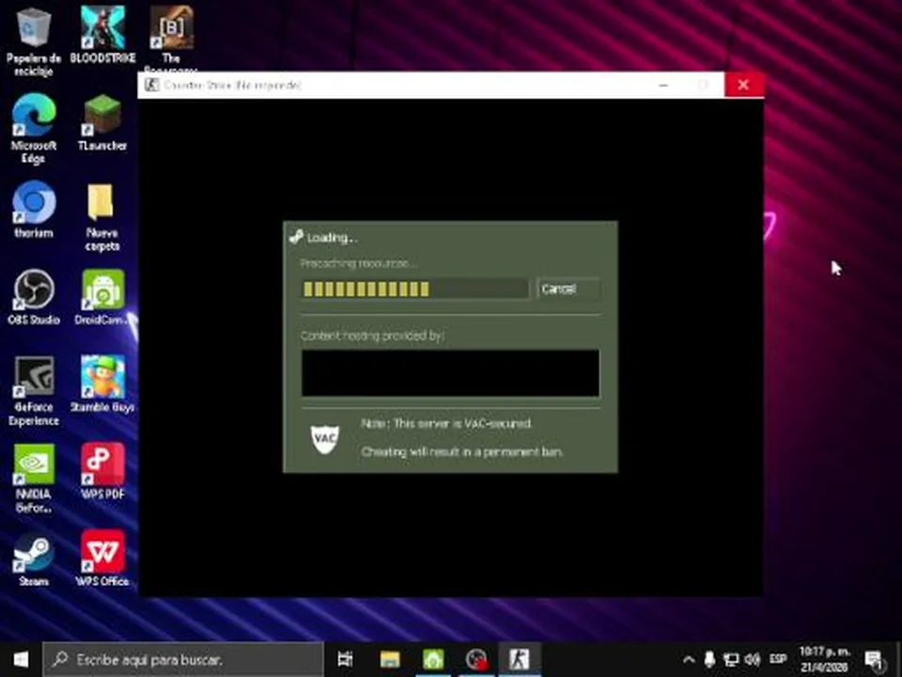Switch to Counter-Strike taskbar button
The width and height of the screenshot is (902, 677).
520,660
